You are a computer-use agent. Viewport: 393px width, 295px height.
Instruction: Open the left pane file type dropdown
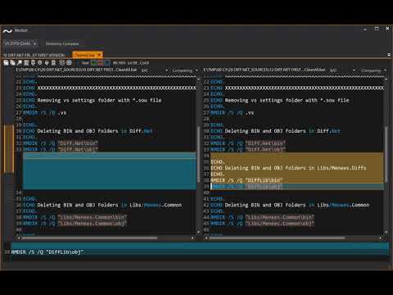(x=154, y=70)
